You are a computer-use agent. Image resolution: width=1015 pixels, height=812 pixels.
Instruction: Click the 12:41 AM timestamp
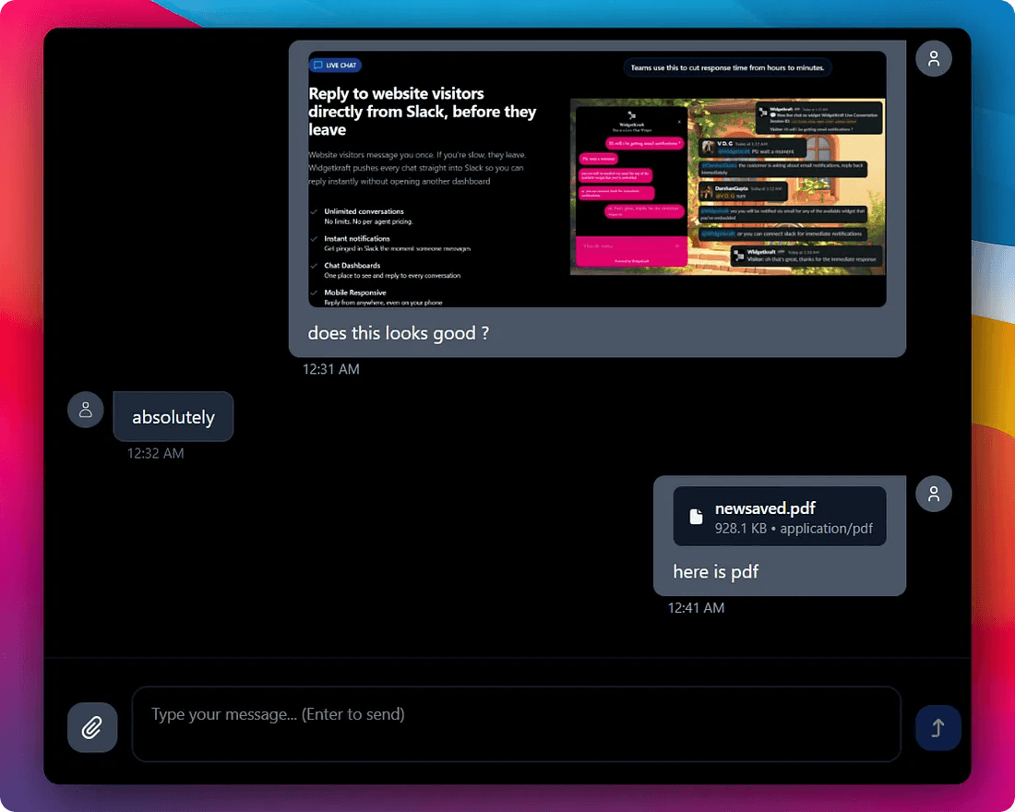pyautogui.click(x=696, y=607)
